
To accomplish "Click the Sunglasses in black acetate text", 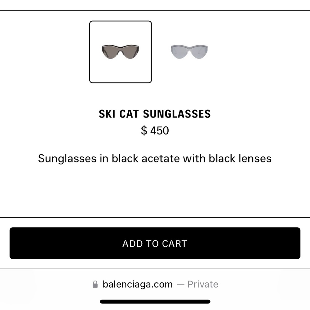I will 155,158.
